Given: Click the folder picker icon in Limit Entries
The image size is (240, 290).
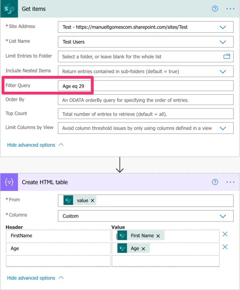Looking at the screenshot, I should click(x=227, y=56).
